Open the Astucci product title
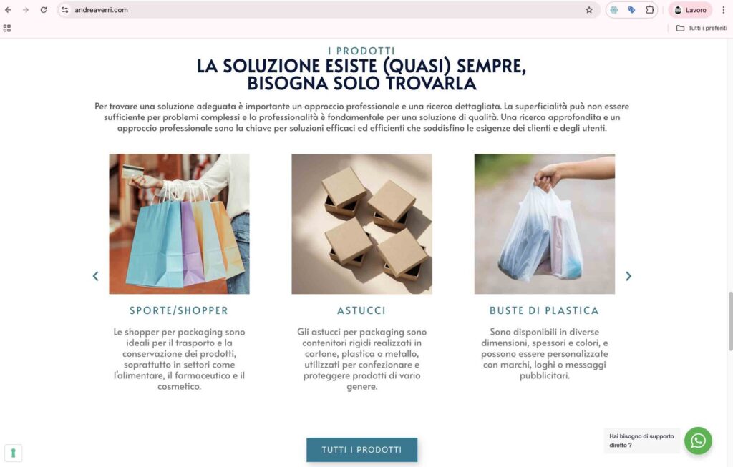733x467 pixels. pyautogui.click(x=361, y=310)
